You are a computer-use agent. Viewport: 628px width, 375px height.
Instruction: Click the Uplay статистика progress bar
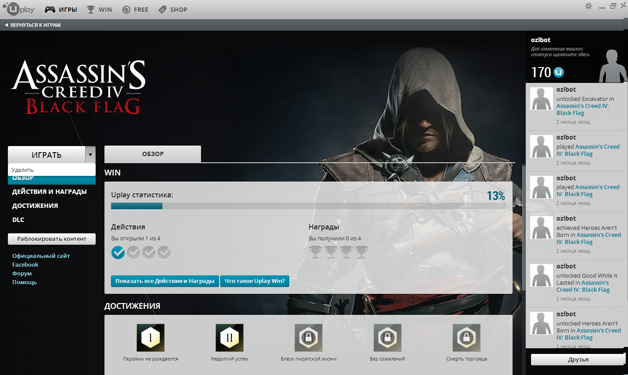coord(309,206)
